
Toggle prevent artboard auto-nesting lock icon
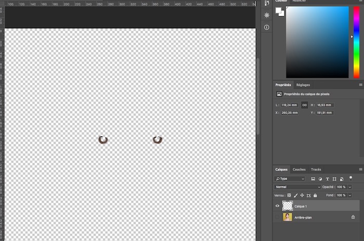click(308, 195)
